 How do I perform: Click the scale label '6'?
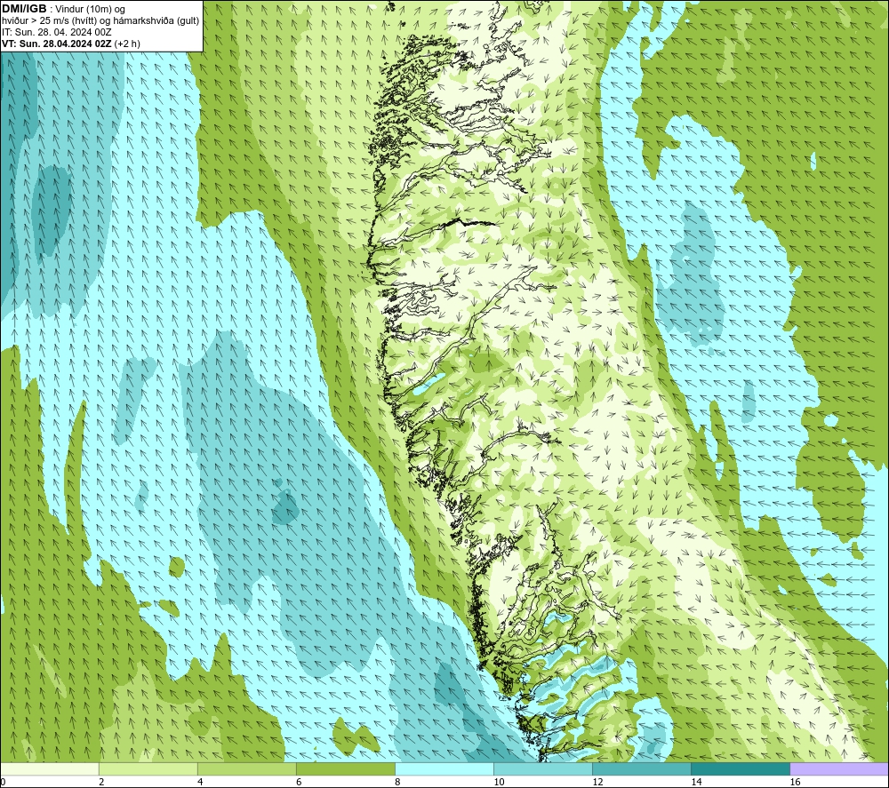click(299, 783)
